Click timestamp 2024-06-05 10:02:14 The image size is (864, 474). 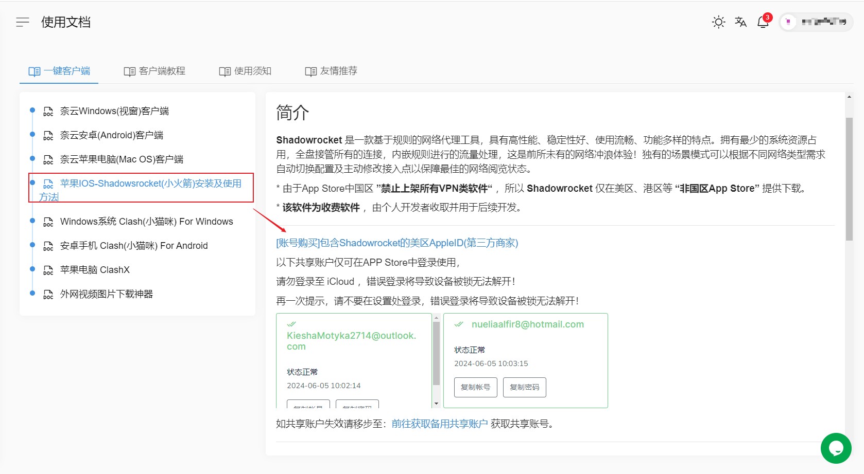point(324,386)
